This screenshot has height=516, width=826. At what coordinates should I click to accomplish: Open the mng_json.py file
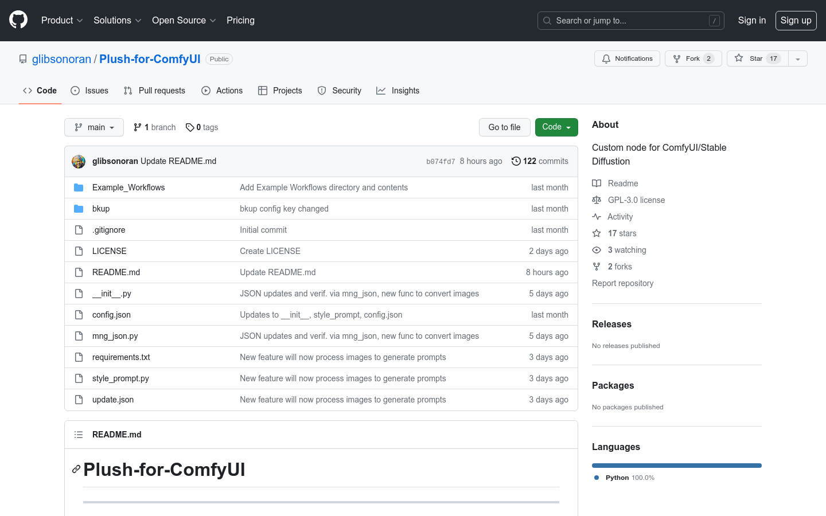[115, 336]
